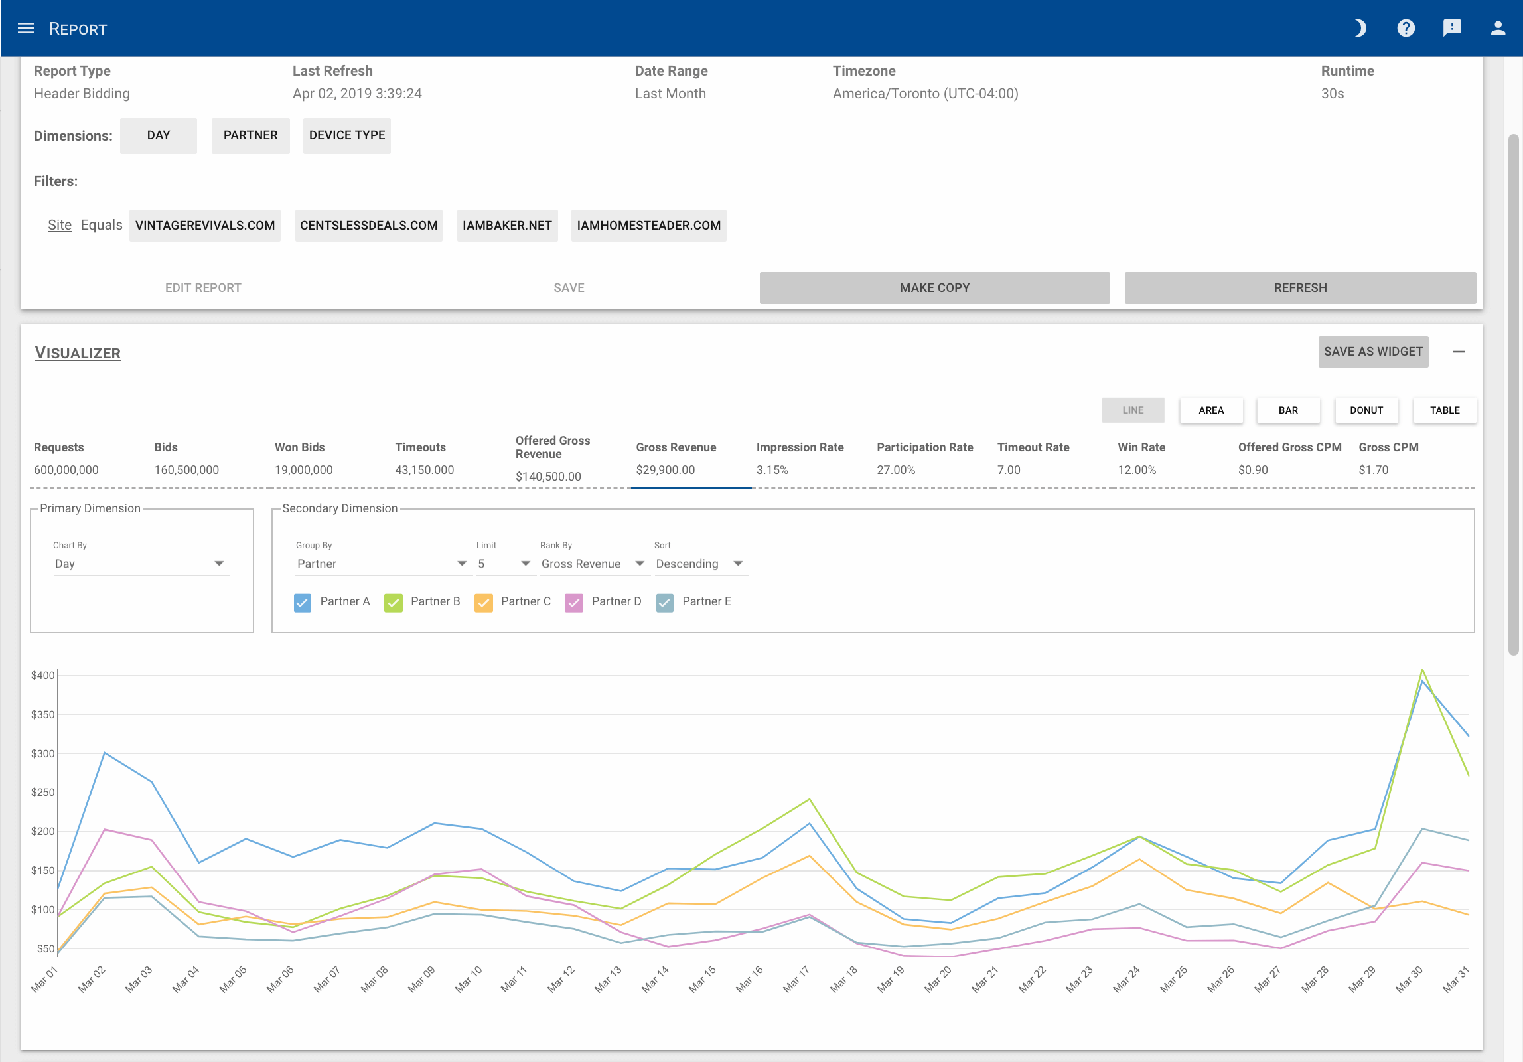Collapse the Visualizer with the minus icon

pyautogui.click(x=1459, y=351)
